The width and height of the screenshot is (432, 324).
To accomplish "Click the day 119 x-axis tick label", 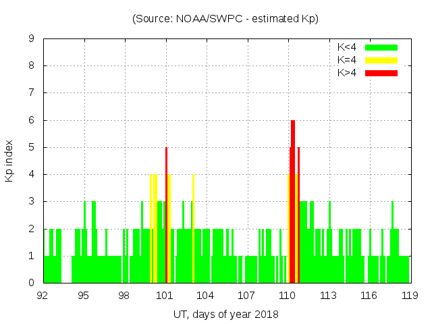I will tap(409, 296).
